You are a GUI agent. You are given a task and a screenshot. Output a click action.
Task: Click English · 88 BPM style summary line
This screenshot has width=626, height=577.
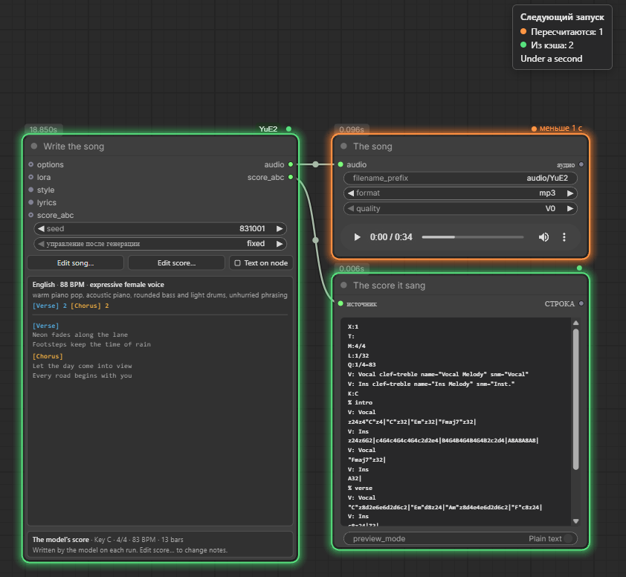(x=98, y=285)
